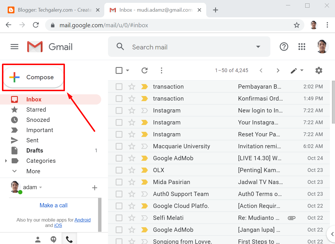Open the Make a call link
The height and width of the screenshot is (244, 335).
pyautogui.click(x=53, y=205)
